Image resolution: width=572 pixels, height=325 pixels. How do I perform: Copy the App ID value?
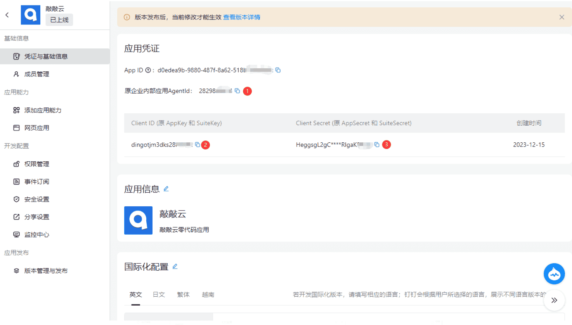pyautogui.click(x=278, y=70)
